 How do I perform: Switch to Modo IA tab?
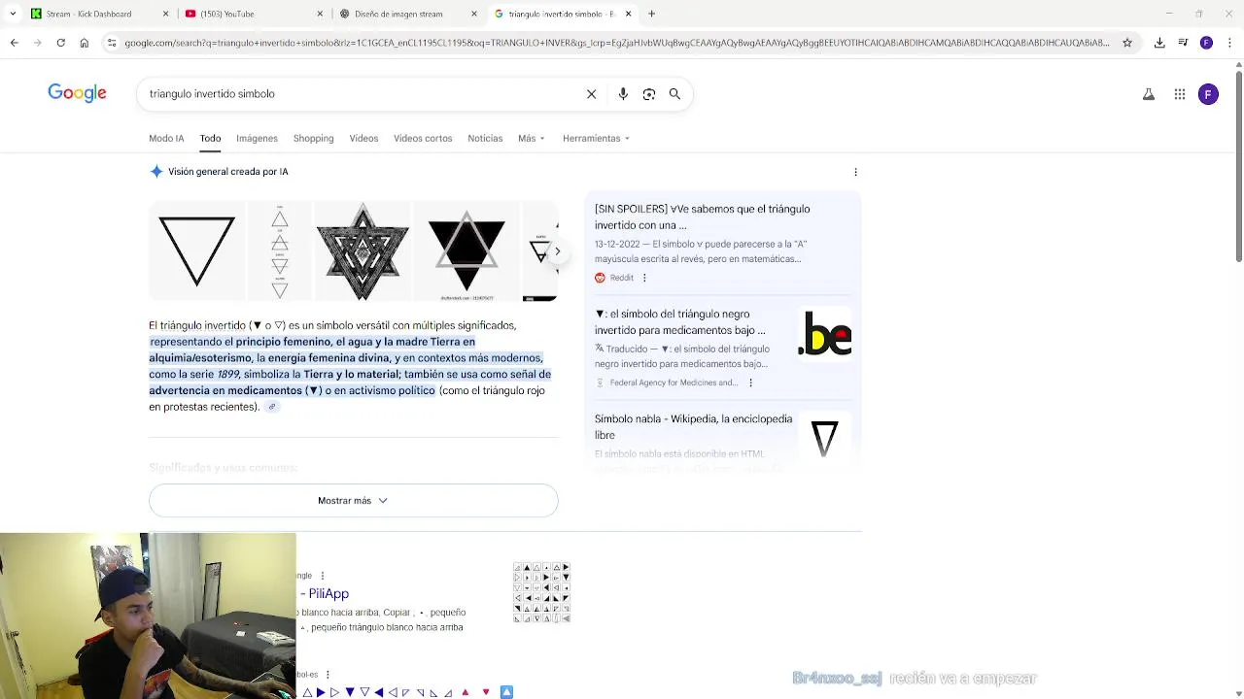166,138
